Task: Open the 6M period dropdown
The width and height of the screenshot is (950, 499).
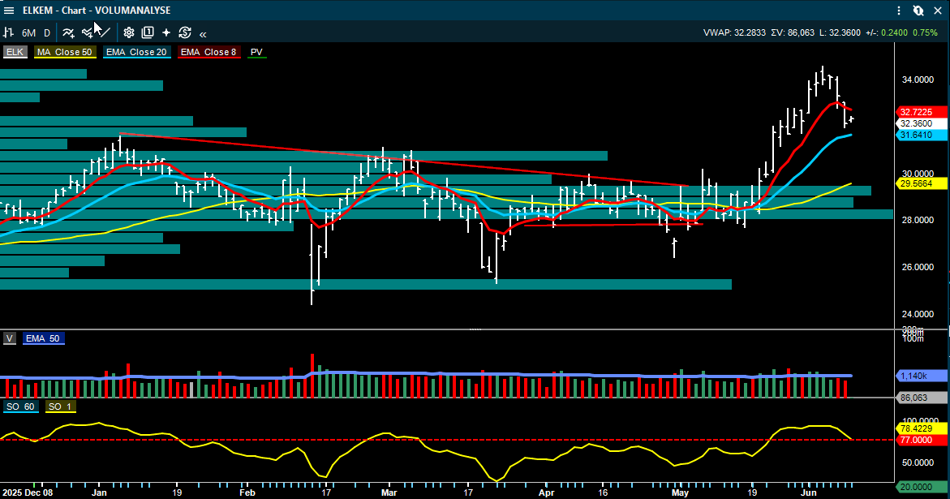Action: tap(28, 32)
